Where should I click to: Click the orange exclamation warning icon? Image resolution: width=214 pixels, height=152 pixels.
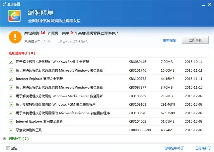pyautogui.click(x=14, y=37)
